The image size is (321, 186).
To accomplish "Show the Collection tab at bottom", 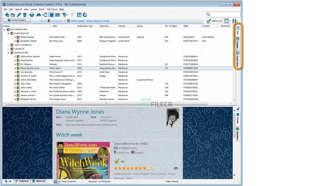I will tap(22, 181).
